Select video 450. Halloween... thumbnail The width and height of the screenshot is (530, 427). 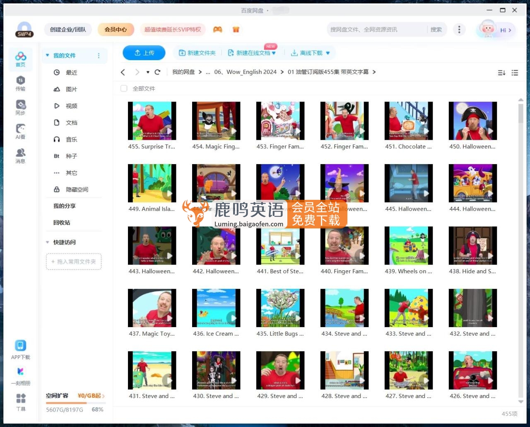tap(473, 121)
